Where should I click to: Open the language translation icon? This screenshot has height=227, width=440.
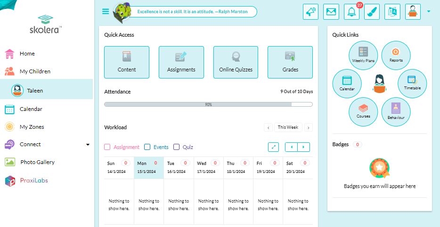coord(392,12)
